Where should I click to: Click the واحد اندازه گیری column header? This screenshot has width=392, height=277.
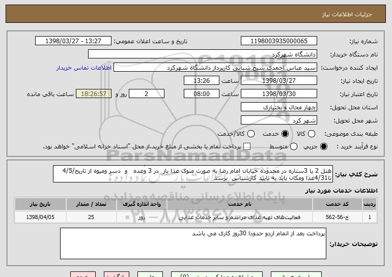click(x=142, y=204)
